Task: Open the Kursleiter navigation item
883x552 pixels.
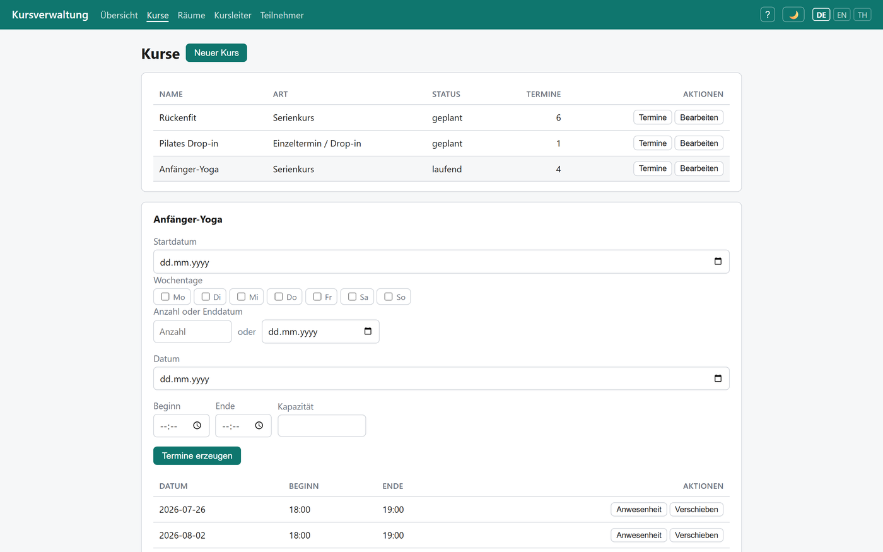Action: coord(233,15)
